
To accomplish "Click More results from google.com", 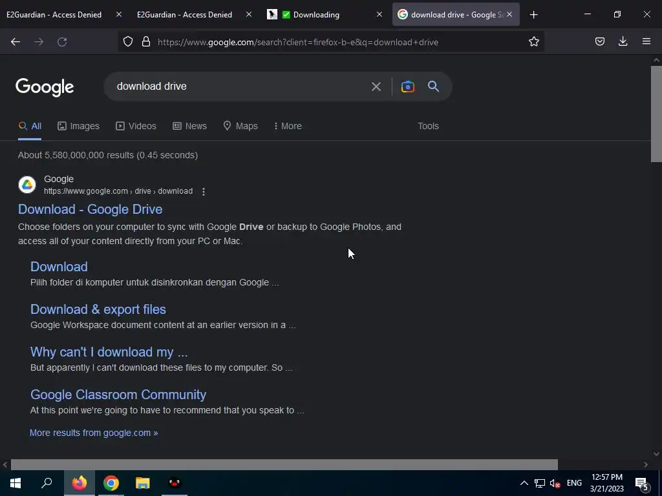I will (94, 433).
